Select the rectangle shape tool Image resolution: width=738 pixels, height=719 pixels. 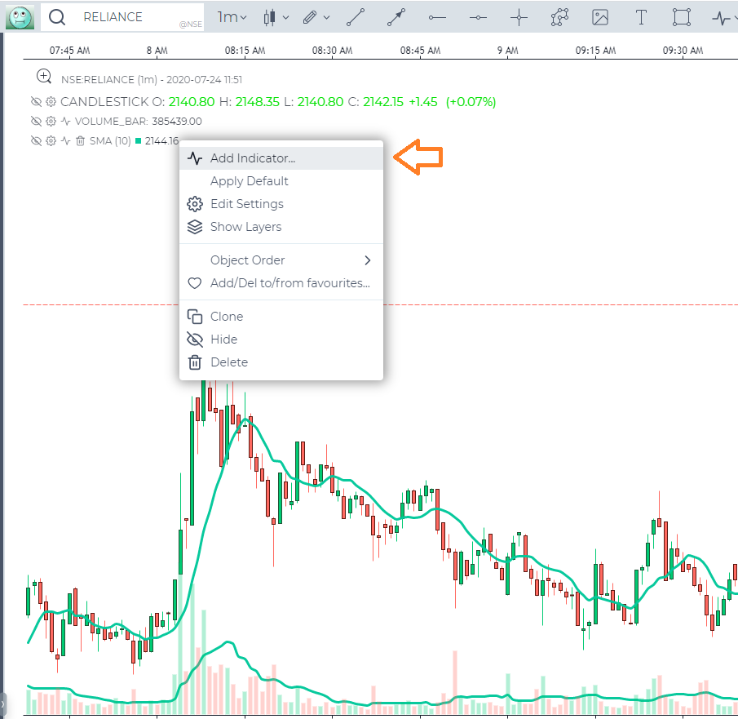[x=682, y=17]
